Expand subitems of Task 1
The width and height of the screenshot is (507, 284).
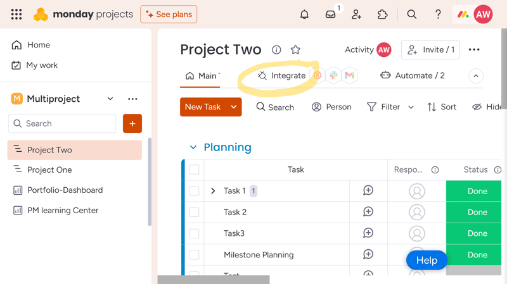[x=213, y=191]
